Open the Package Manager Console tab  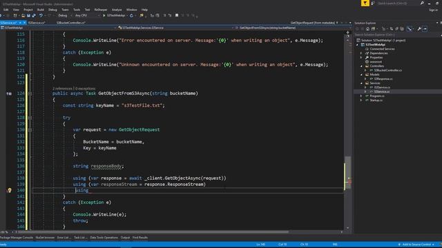click(17, 238)
